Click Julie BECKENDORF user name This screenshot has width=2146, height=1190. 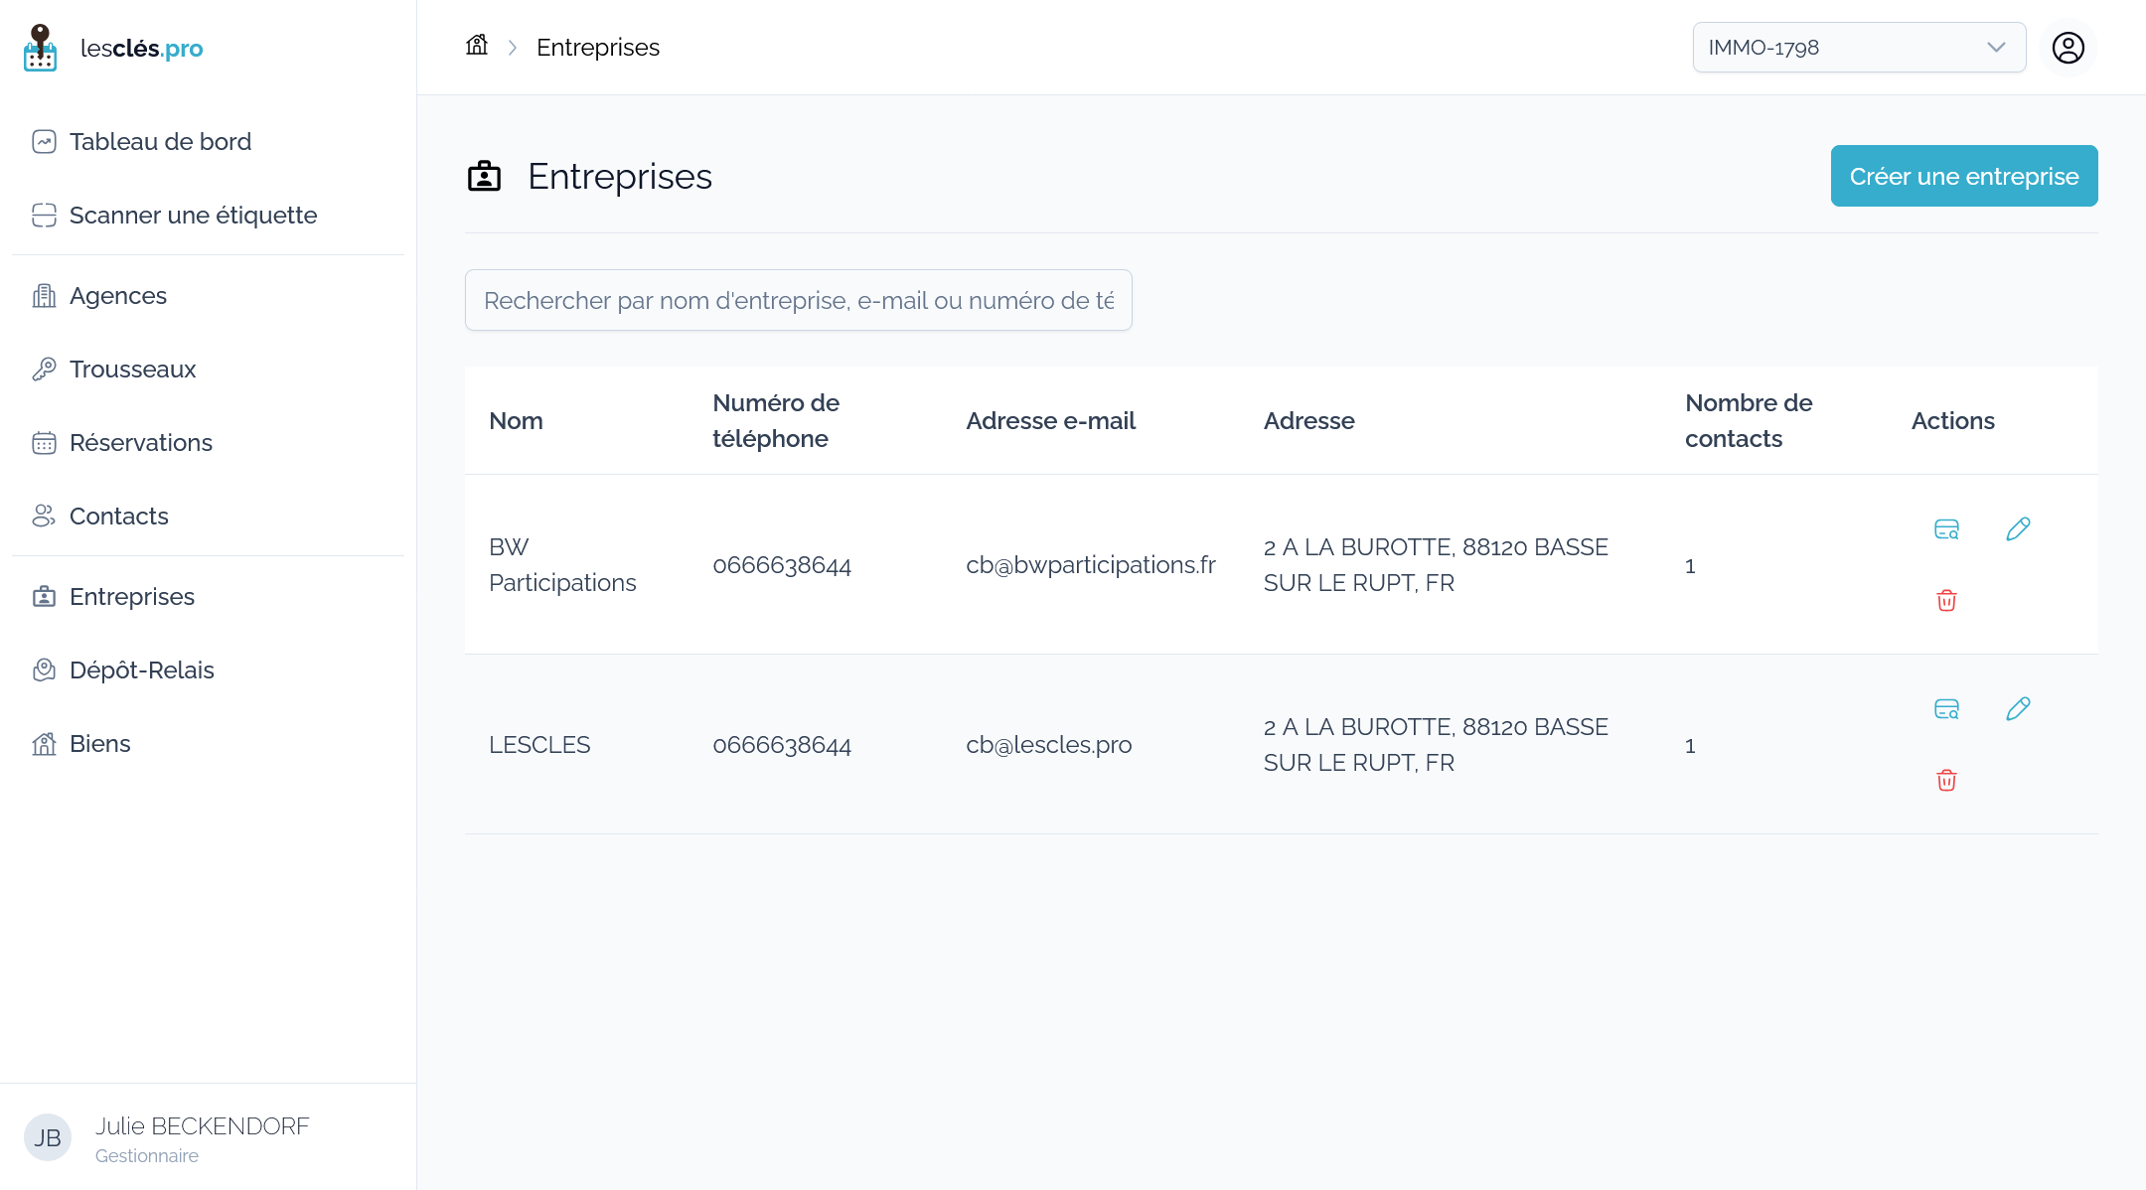tap(203, 1126)
